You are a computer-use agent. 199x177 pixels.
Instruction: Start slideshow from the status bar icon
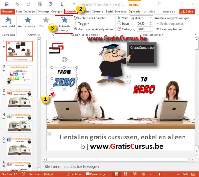[144, 174]
